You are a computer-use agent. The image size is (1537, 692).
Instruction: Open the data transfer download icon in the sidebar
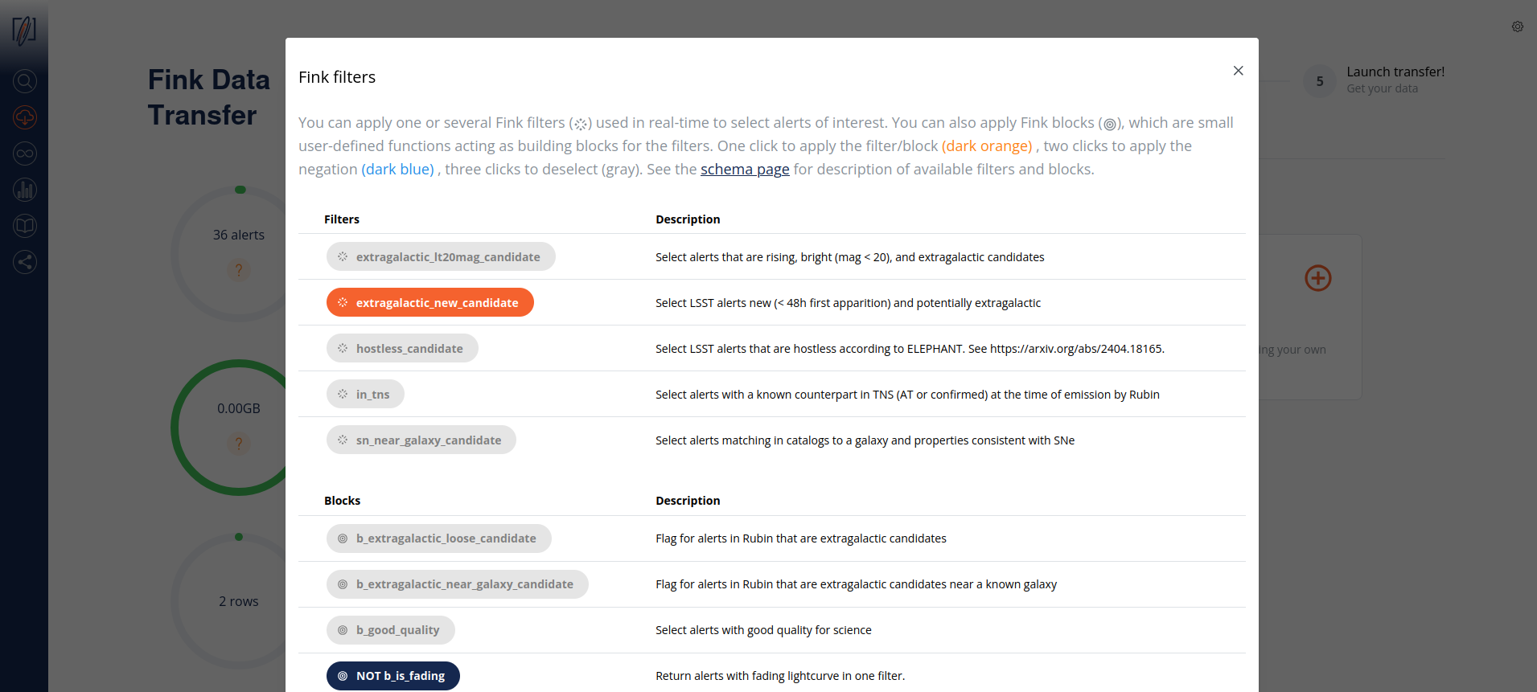pyautogui.click(x=25, y=117)
